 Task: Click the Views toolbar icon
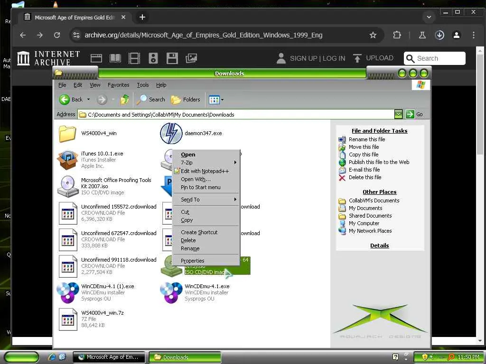point(214,100)
